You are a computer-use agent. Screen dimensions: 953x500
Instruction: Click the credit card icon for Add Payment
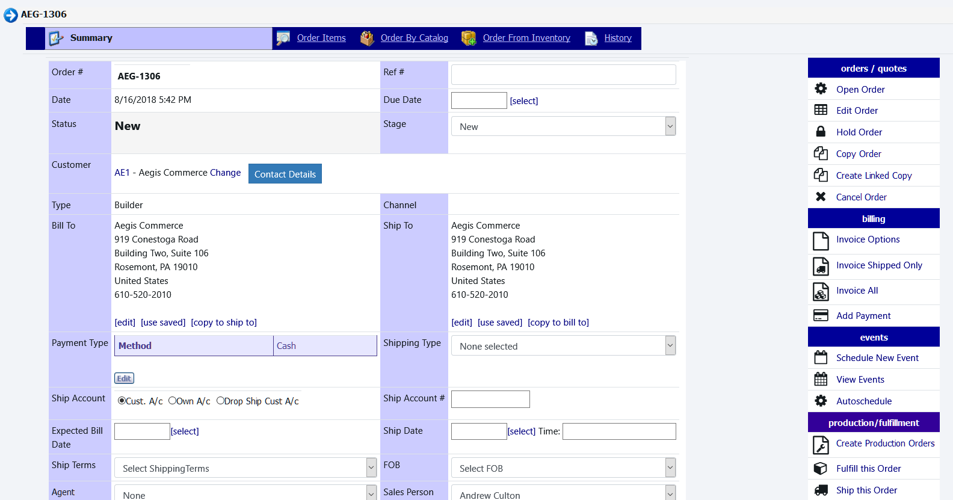(x=821, y=316)
